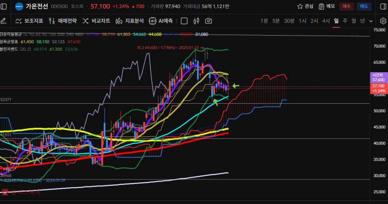Click 거래대금 56억 1,121만 value
Screen dimensions: 388x204
pyautogui.click(x=215, y=7)
